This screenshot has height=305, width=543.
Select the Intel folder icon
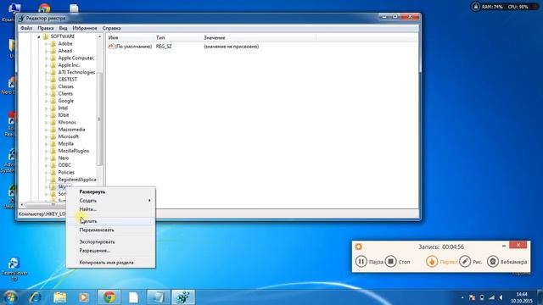click(53, 108)
